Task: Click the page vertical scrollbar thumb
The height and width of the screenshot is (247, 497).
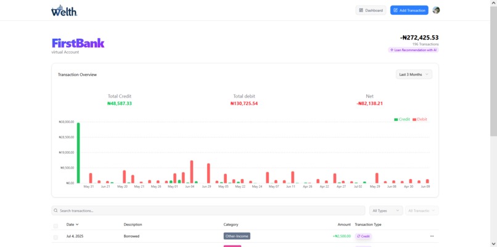Action: tap(493, 71)
